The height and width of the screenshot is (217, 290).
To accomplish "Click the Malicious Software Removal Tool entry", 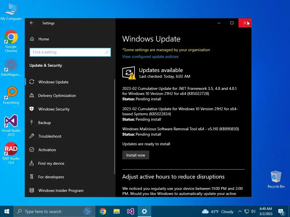I will [180, 129].
